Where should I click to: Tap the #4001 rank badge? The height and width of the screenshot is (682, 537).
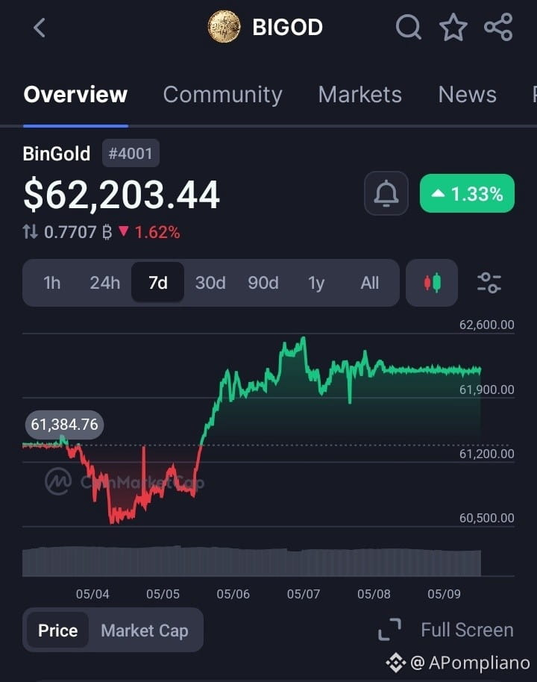[x=131, y=154]
